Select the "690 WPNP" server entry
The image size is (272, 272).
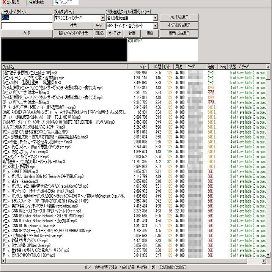pyautogui.click(x=135, y=41)
